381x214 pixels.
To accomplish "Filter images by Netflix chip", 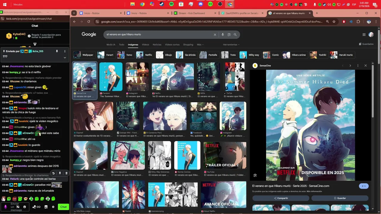I will click(145, 55).
